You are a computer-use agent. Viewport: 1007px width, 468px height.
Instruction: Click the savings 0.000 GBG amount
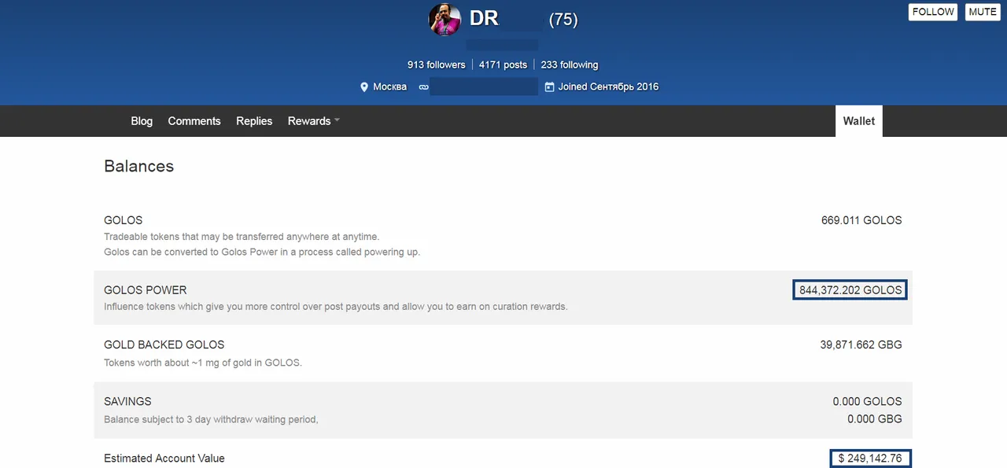(x=875, y=419)
